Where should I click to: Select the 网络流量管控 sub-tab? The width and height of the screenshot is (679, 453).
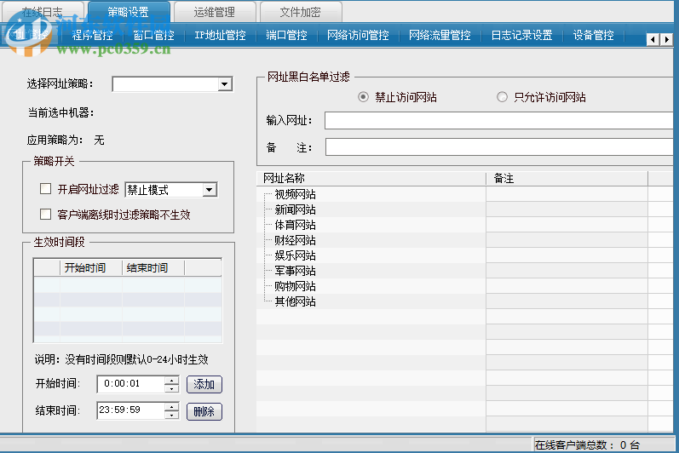440,35
